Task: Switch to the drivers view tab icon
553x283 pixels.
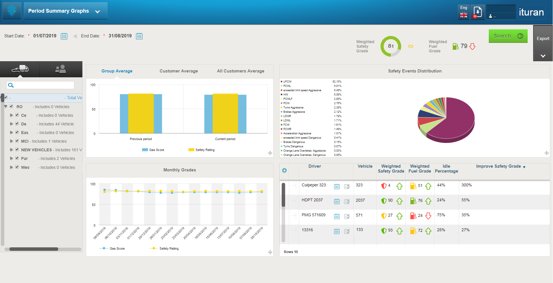Action: [x=61, y=69]
